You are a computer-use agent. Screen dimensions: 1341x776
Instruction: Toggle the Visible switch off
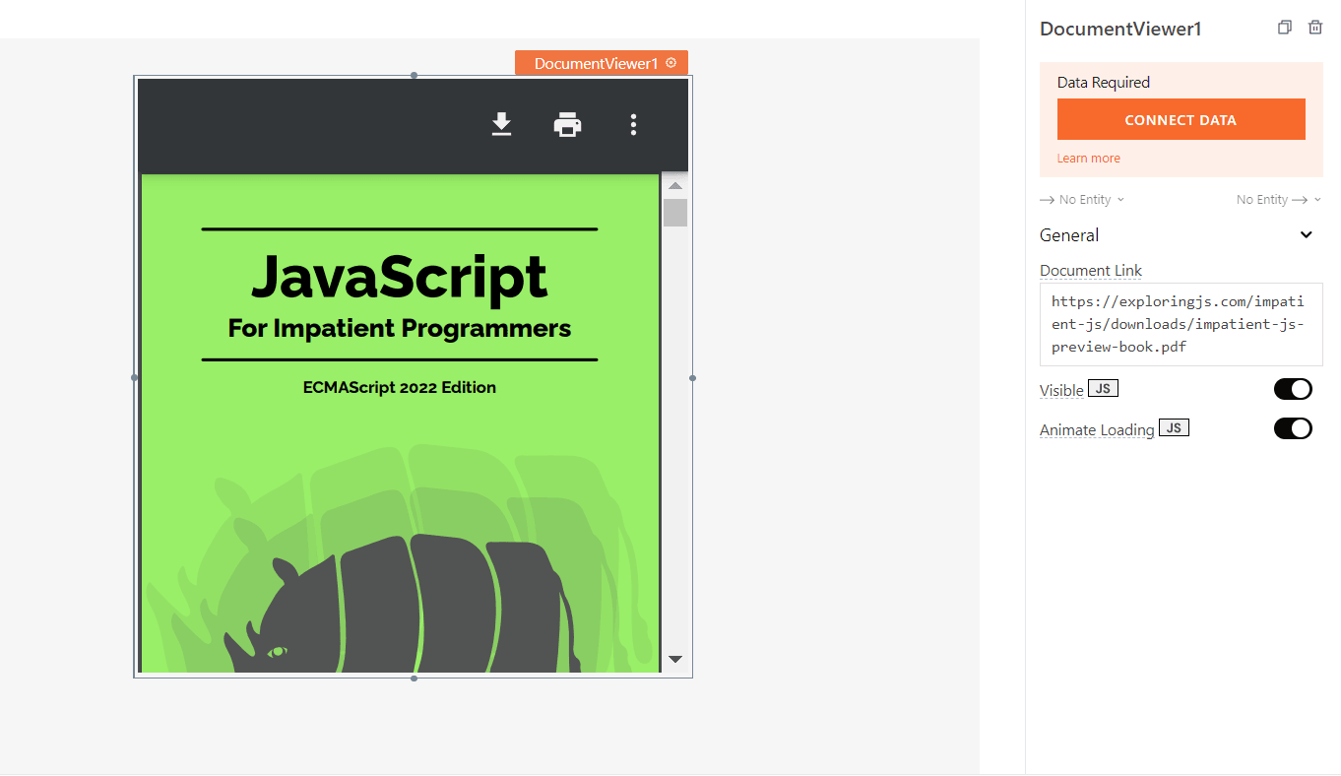[1293, 389]
